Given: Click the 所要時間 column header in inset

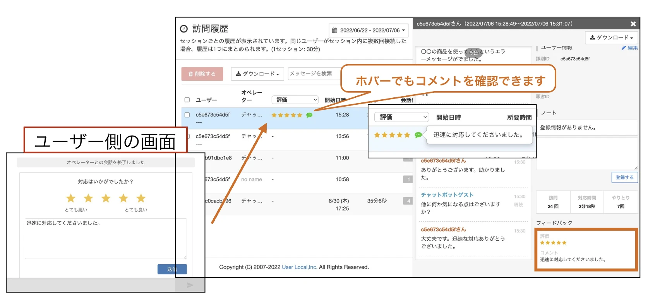Looking at the screenshot, I should coord(519,117).
